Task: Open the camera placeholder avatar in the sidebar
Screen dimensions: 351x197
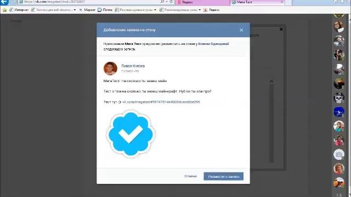Action: (x=339, y=154)
